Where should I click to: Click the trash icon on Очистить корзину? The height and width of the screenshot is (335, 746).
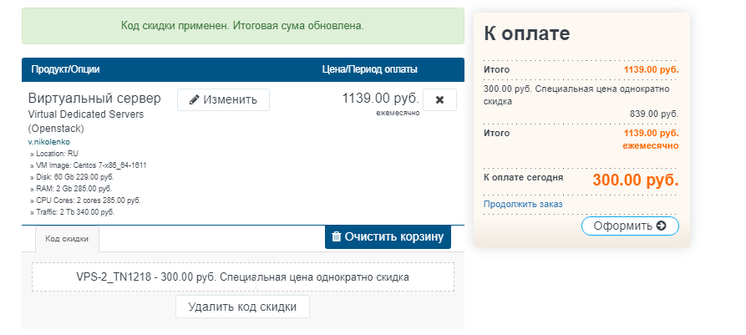(336, 236)
